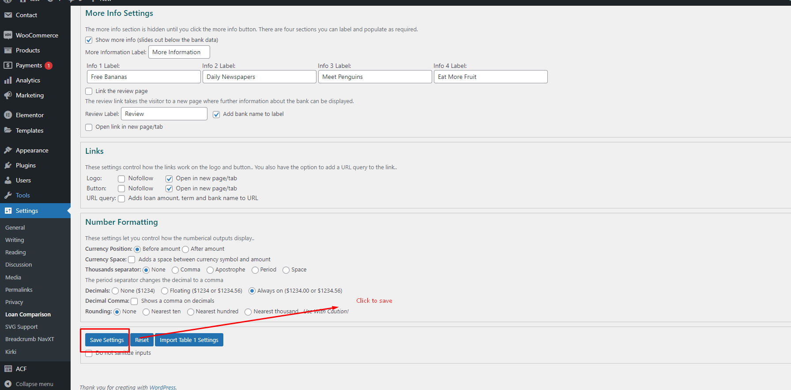Select Before amount currency position
Image resolution: width=791 pixels, height=390 pixels.
click(x=137, y=249)
